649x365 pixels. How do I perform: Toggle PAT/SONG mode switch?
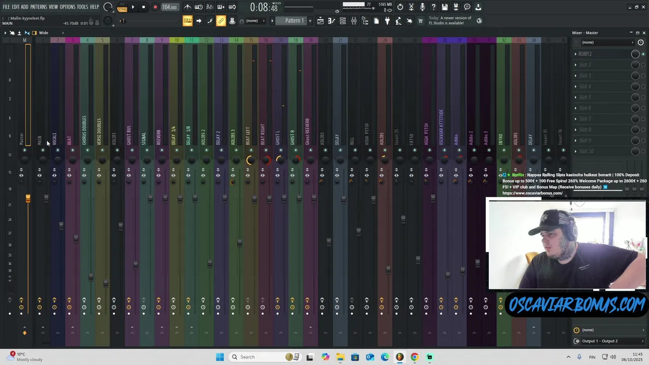(x=122, y=7)
